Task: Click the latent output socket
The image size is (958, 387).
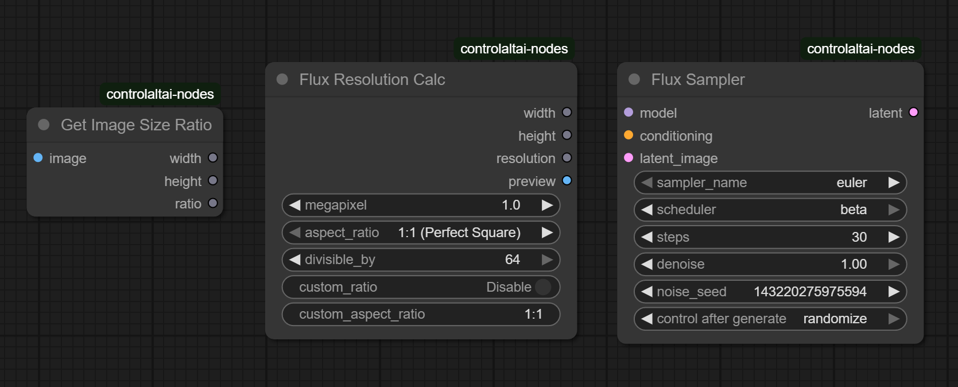Action: [x=914, y=113]
